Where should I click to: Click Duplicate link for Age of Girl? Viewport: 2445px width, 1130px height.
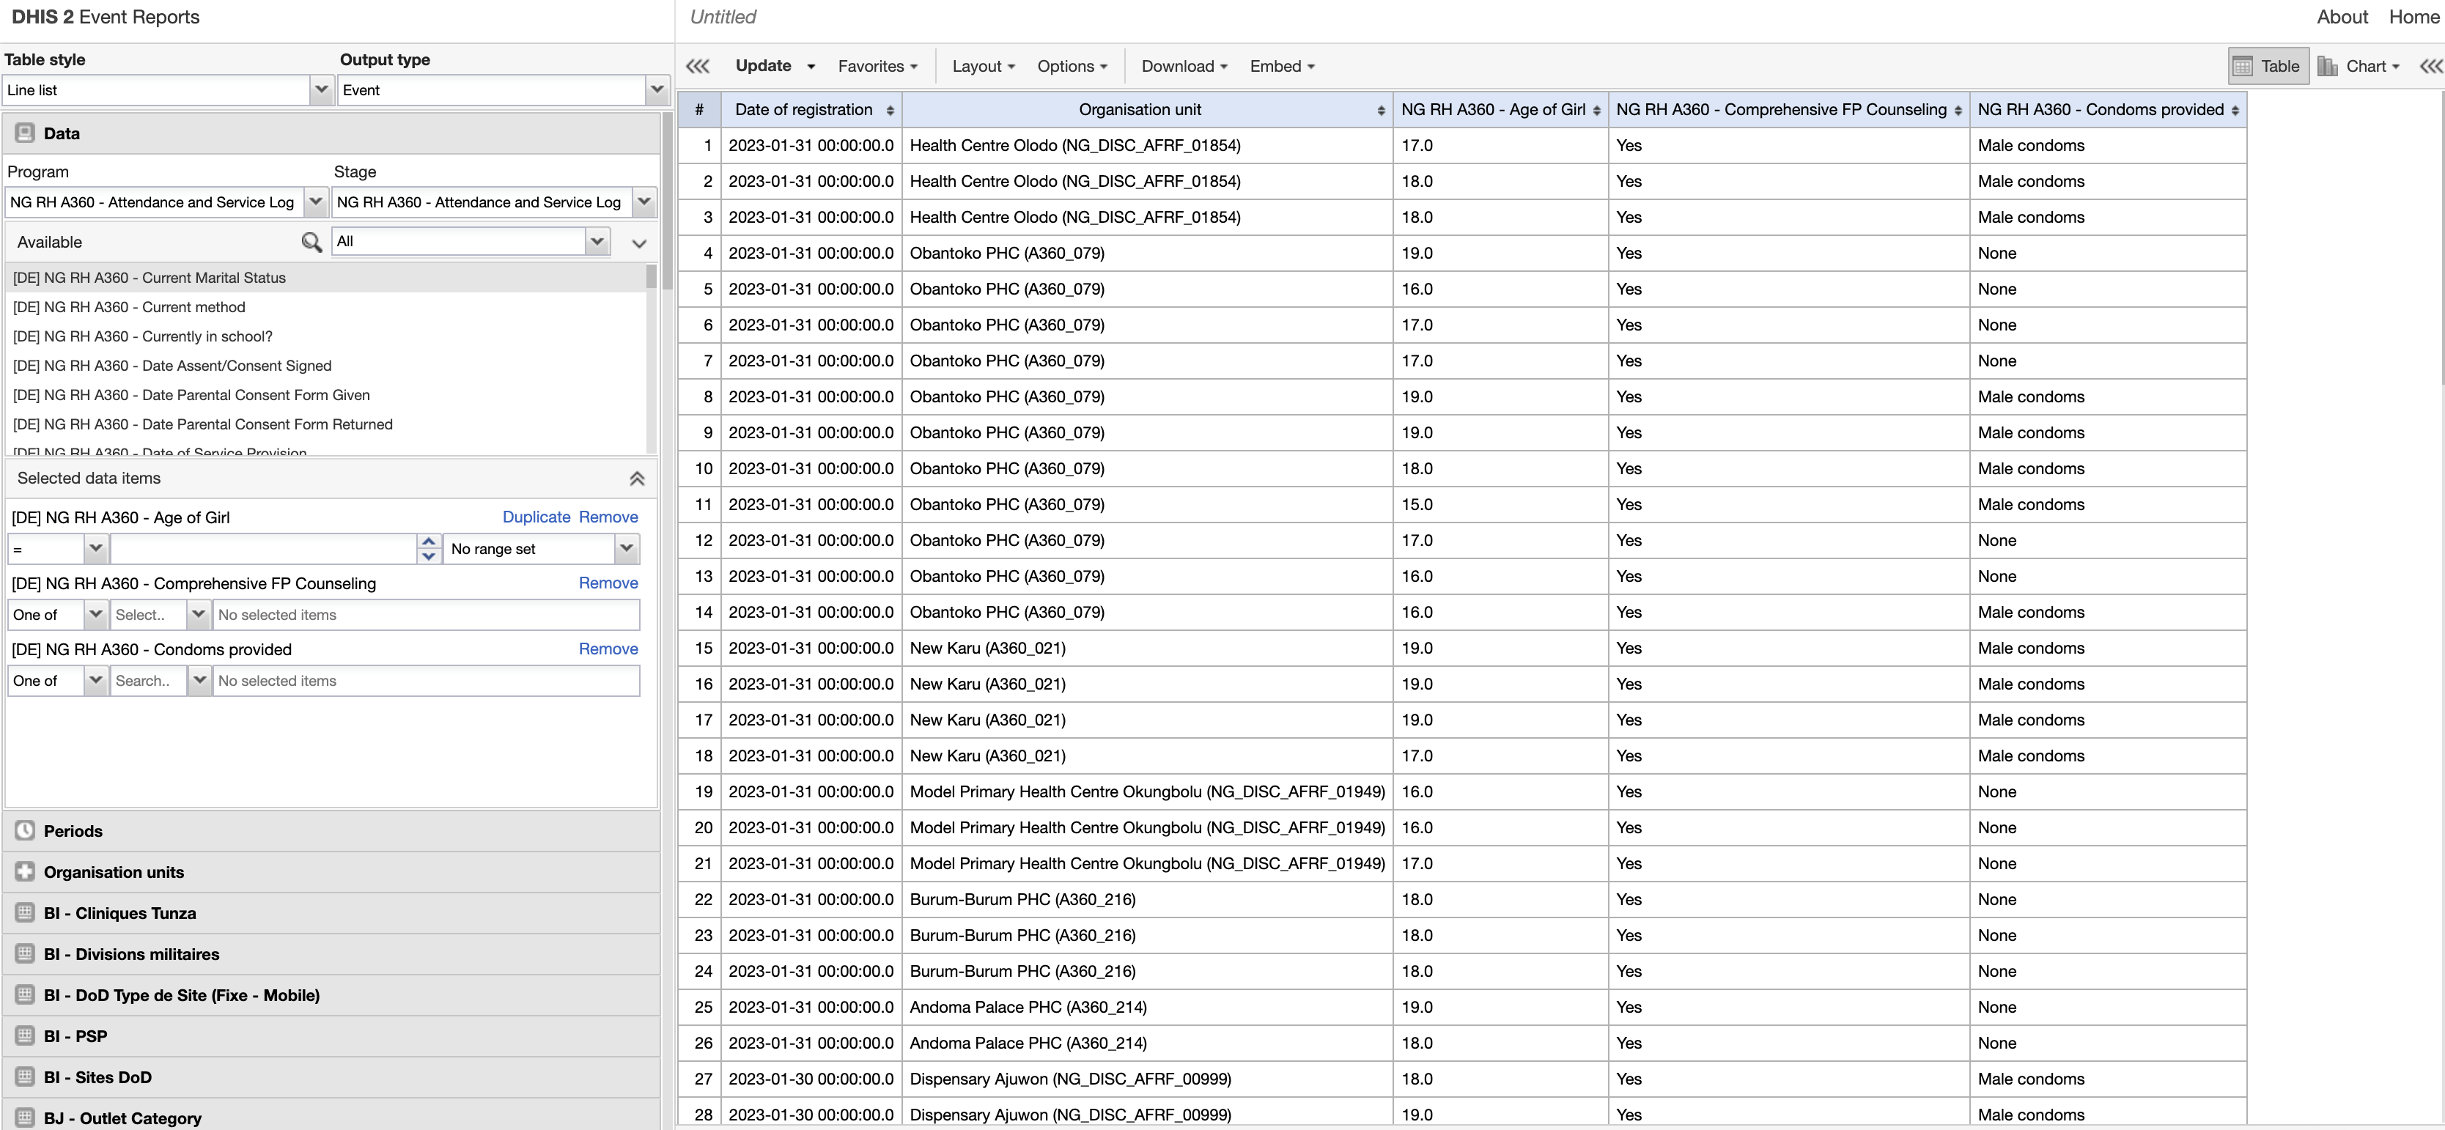[535, 517]
